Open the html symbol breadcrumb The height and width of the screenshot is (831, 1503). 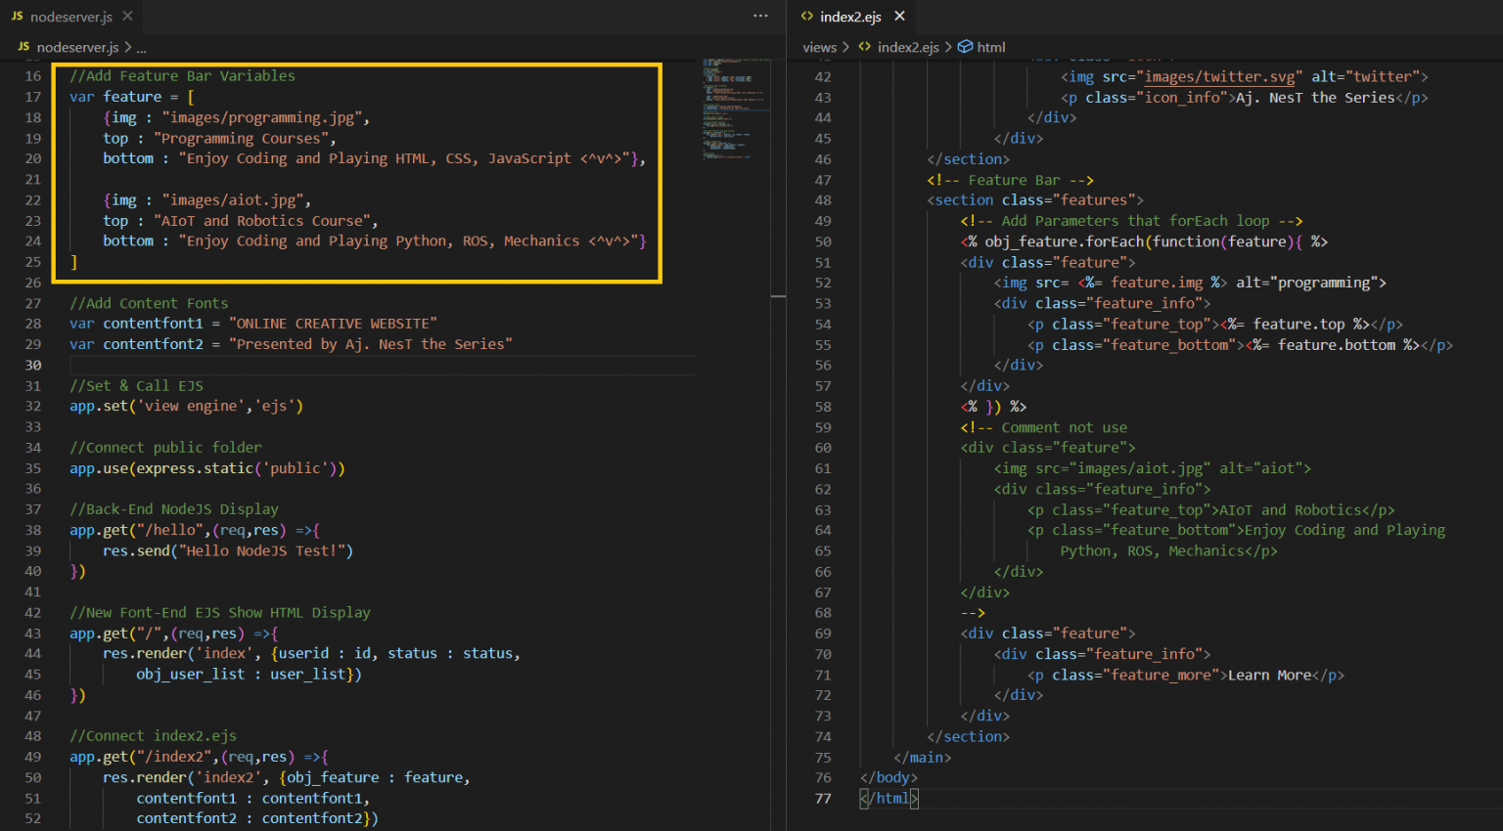click(x=990, y=47)
